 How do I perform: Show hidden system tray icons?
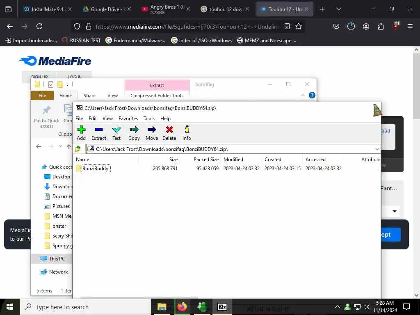[x=338, y=307]
